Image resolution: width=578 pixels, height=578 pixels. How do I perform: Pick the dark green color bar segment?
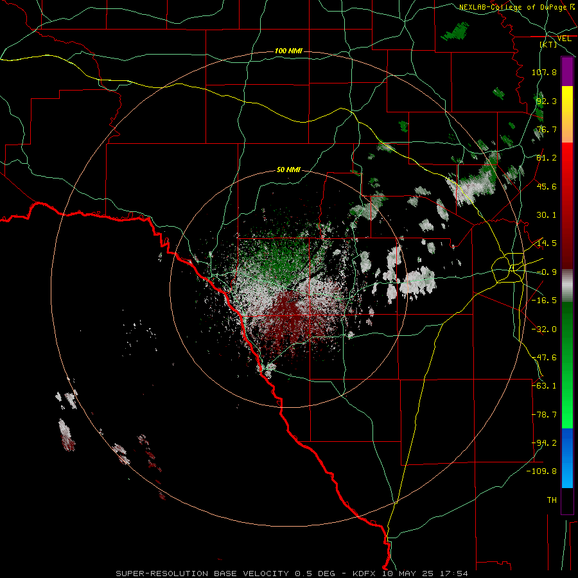click(x=567, y=332)
